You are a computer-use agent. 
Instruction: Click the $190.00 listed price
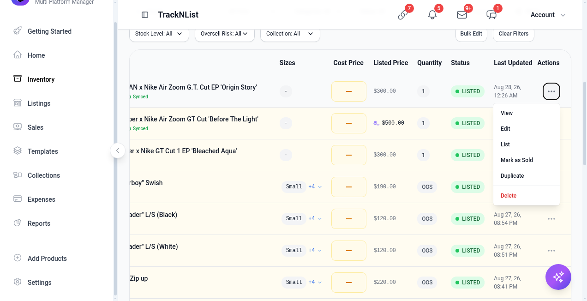(384, 187)
